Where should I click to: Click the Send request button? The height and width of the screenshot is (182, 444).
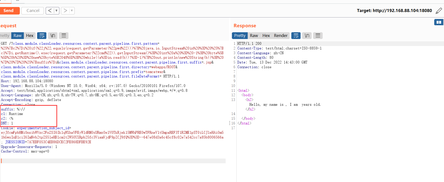click(10, 10)
